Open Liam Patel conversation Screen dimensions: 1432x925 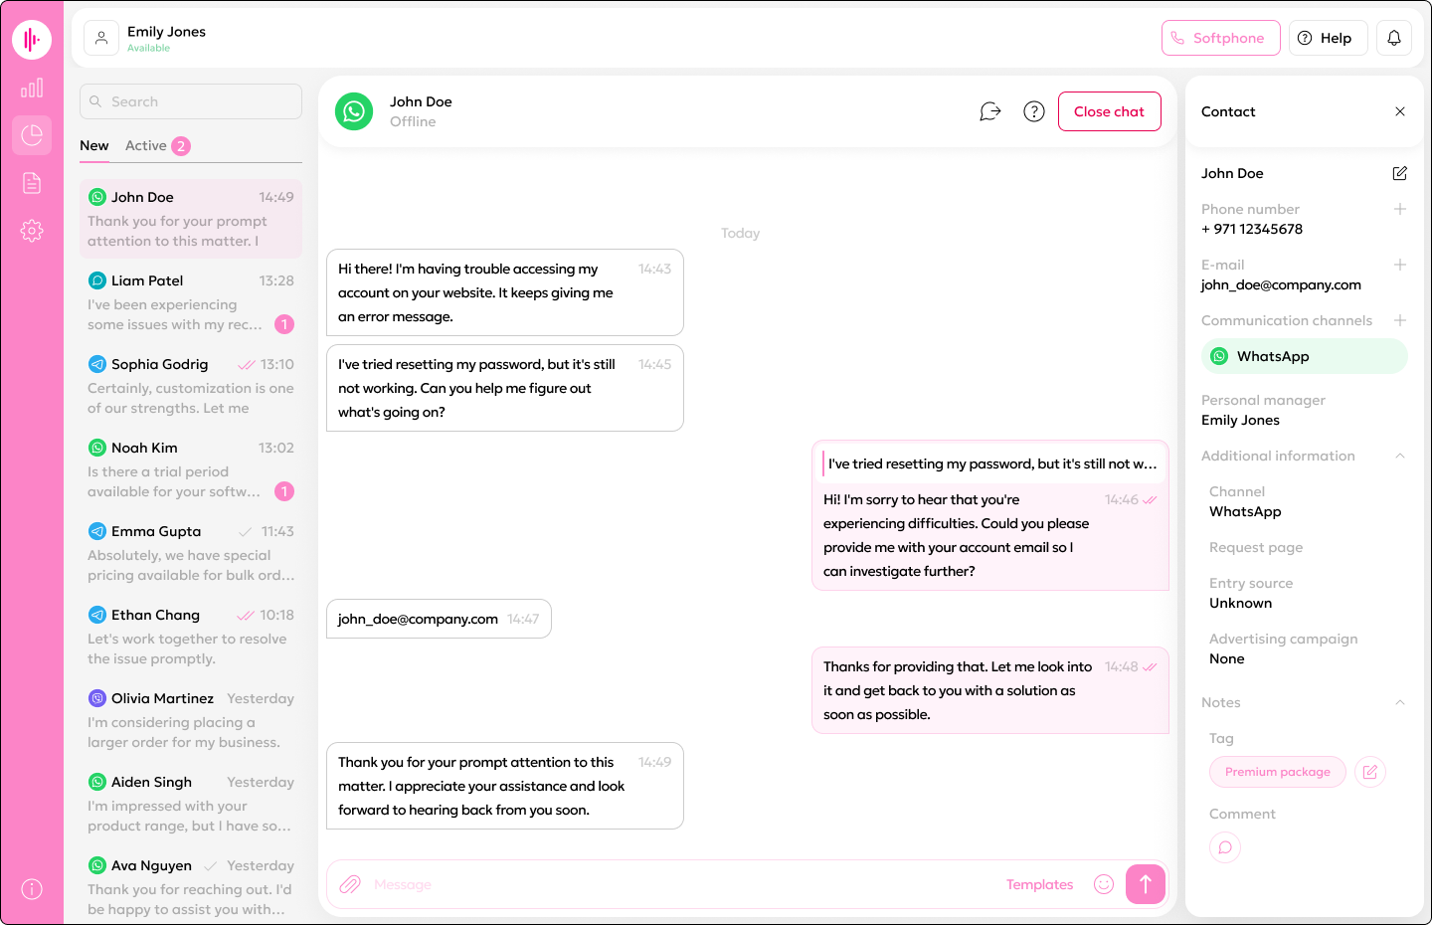click(x=191, y=302)
